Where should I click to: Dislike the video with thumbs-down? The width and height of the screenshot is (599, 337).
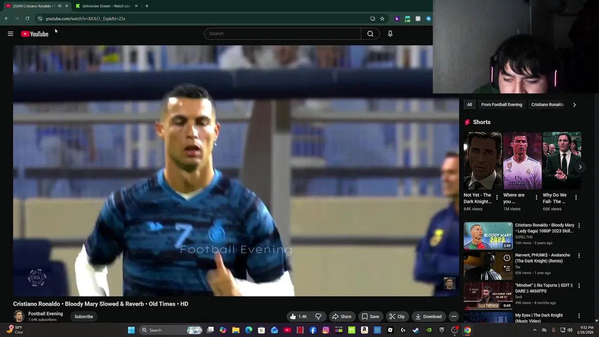[318, 316]
